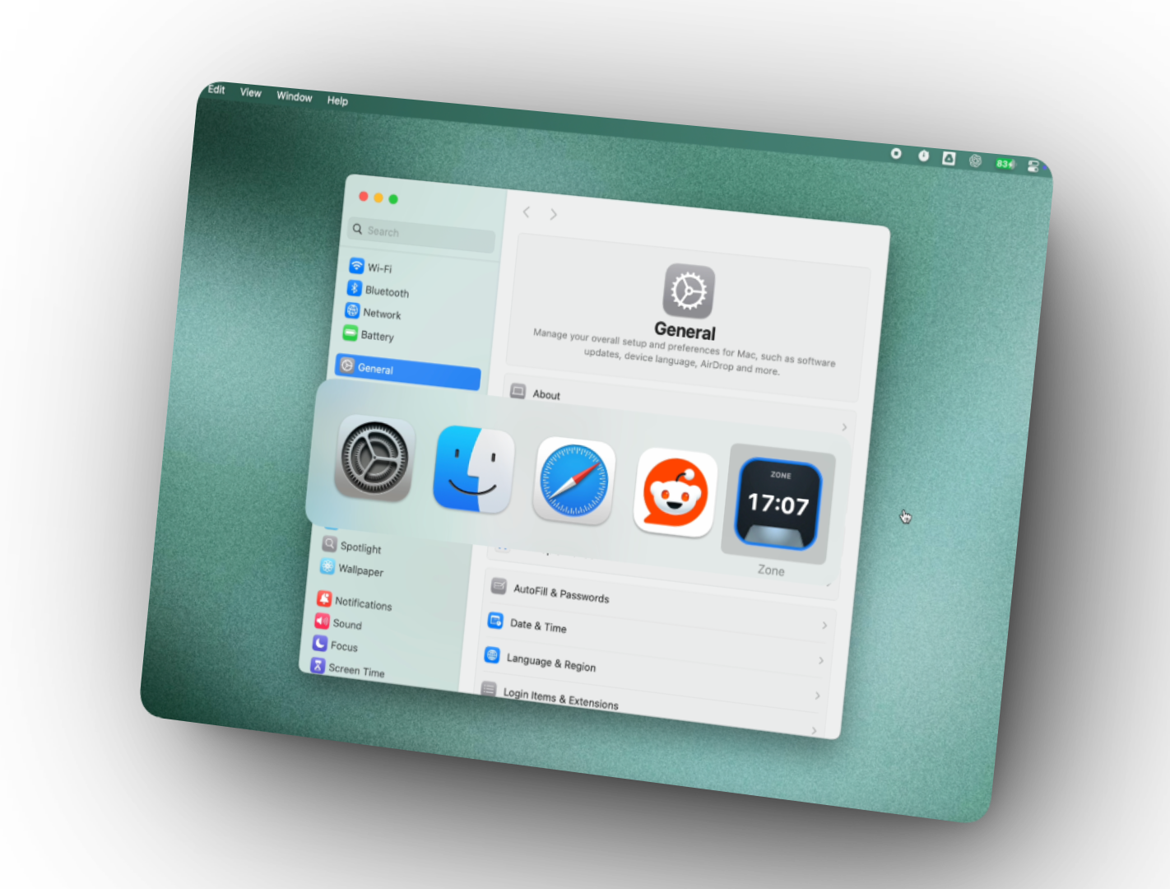Open Wallpaper settings in sidebar
The image size is (1170, 889).
point(351,568)
